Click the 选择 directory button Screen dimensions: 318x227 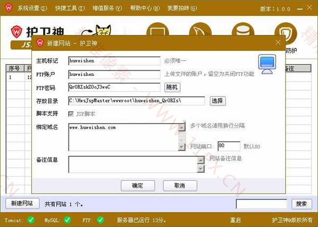pyautogui.click(x=218, y=101)
